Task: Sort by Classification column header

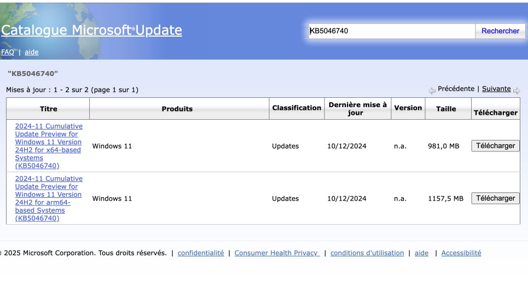Action: (x=297, y=108)
